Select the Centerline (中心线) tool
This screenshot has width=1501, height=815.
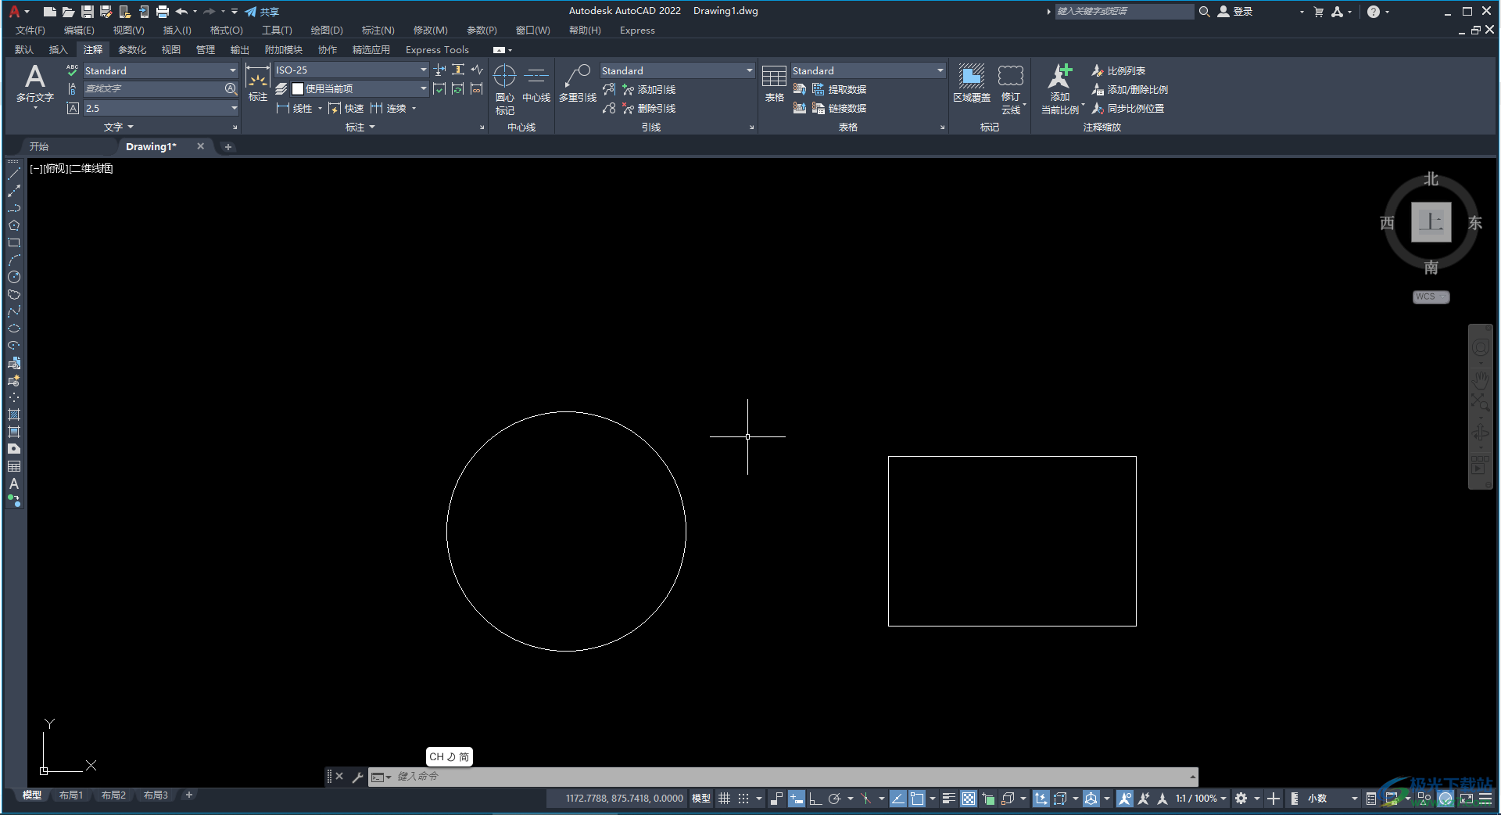point(536,84)
